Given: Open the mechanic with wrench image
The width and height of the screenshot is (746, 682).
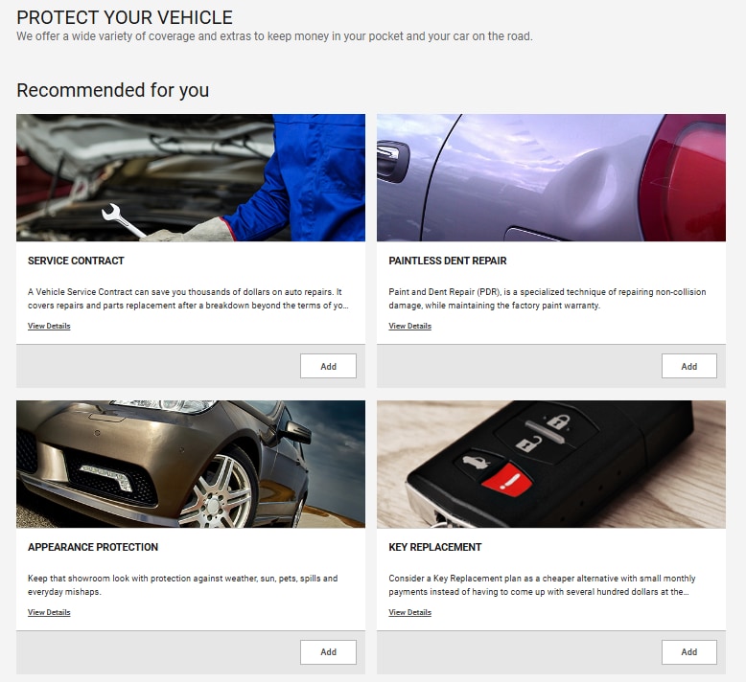Looking at the screenshot, I should tap(191, 178).
